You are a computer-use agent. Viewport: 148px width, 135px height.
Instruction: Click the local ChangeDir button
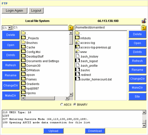[11, 85]
